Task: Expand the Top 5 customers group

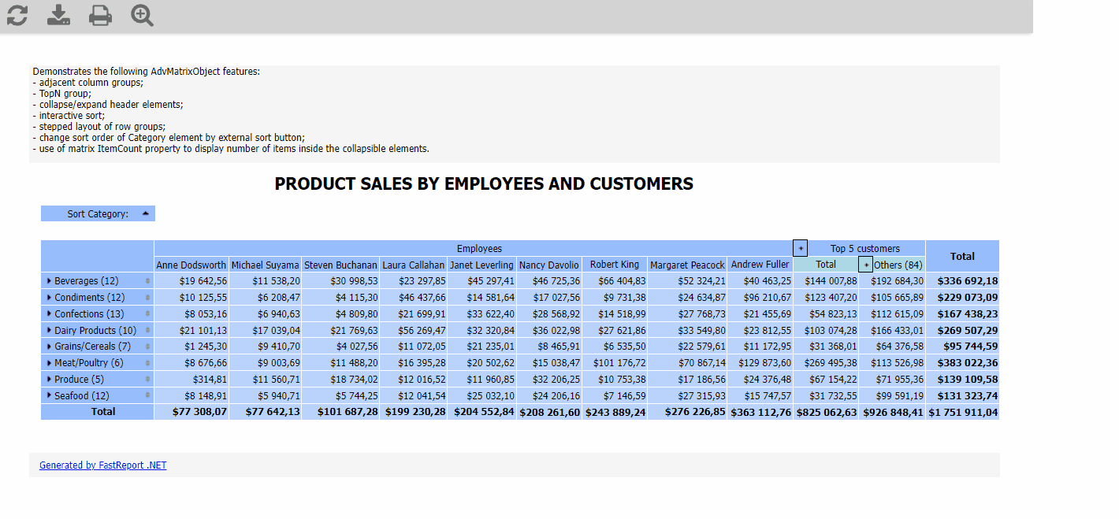Action: coord(800,248)
